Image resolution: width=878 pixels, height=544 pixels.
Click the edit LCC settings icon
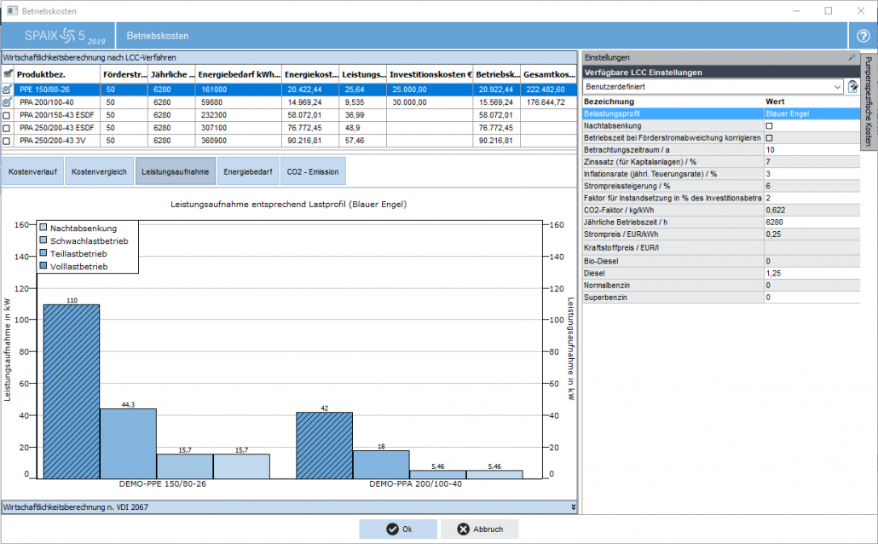click(852, 86)
